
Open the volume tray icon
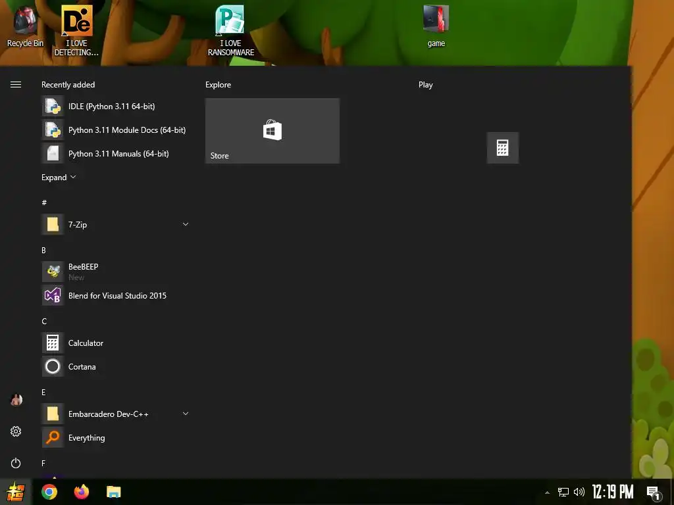click(x=579, y=492)
